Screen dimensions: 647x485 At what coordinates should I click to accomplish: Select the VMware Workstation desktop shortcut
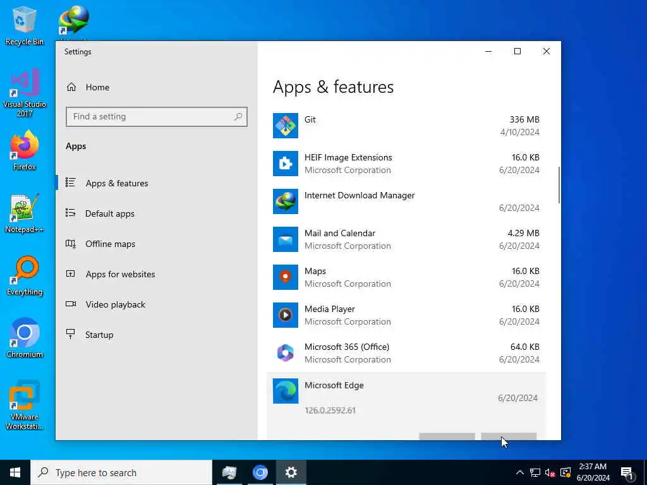pos(25,405)
